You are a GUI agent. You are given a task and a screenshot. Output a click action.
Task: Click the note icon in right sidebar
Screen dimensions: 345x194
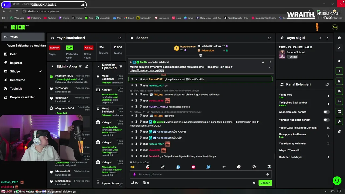339,81
